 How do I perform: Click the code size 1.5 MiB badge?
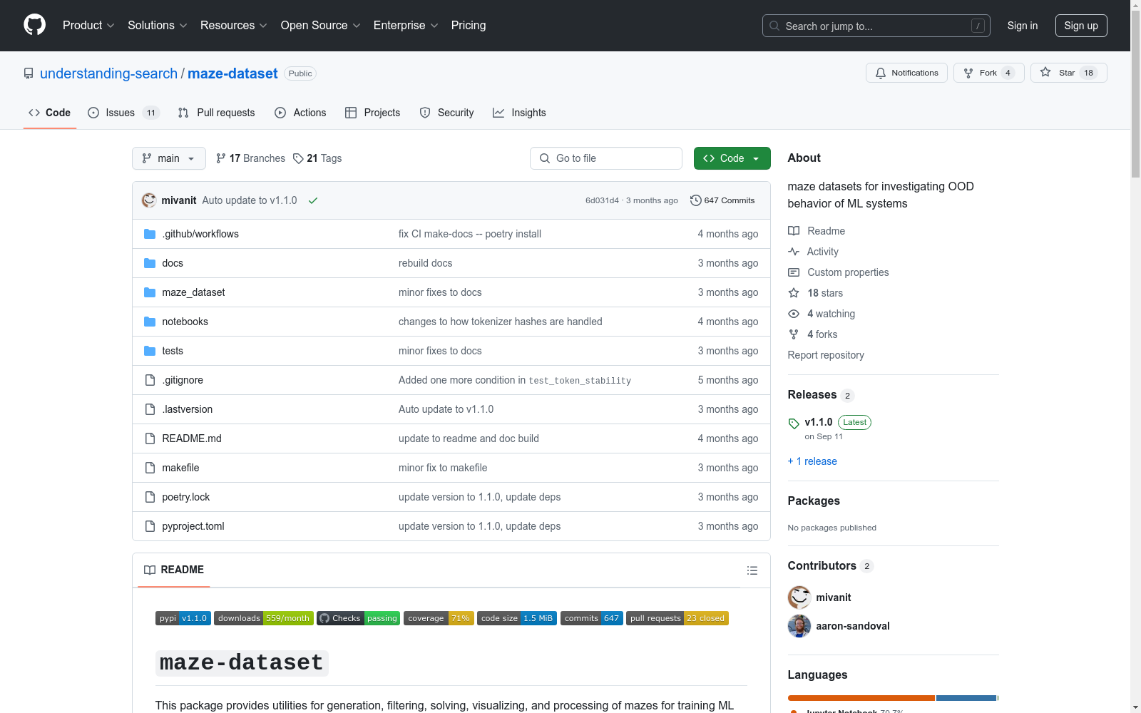pyautogui.click(x=517, y=618)
